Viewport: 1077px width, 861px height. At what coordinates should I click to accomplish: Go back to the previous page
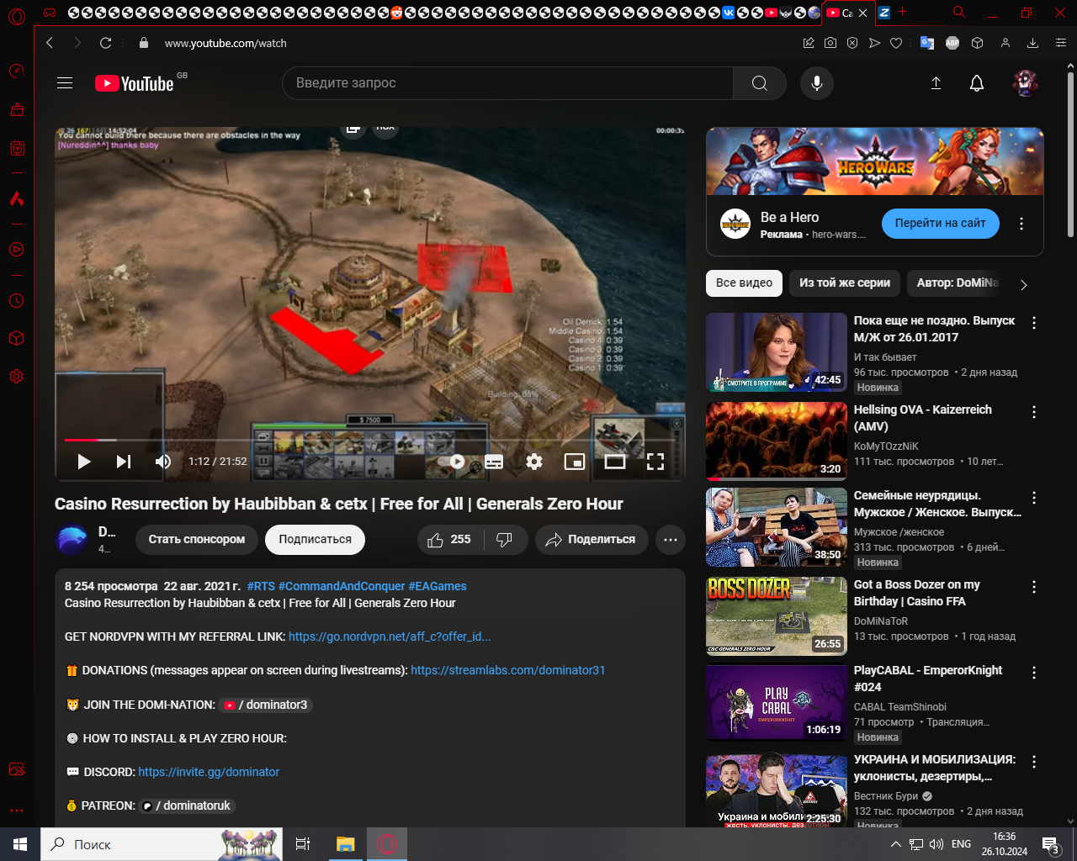click(x=50, y=43)
